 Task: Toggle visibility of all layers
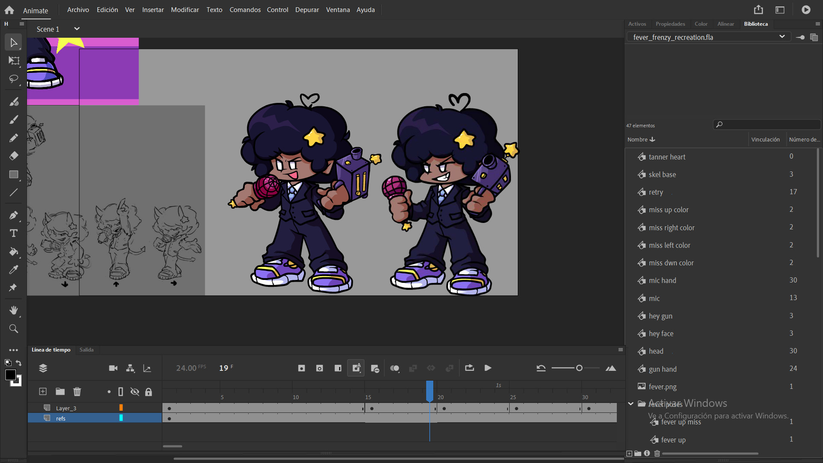[135, 391]
